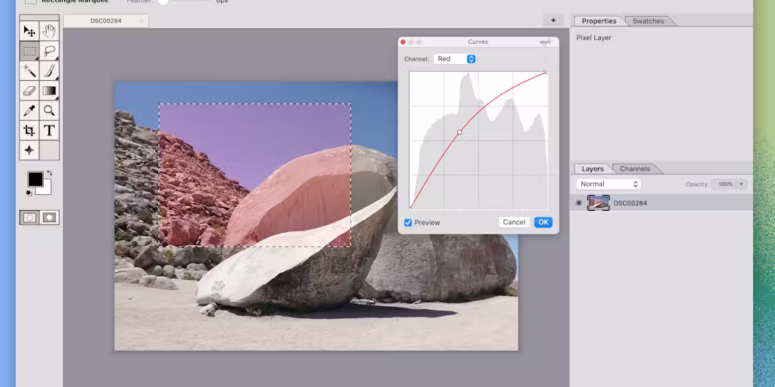Viewport: 775px width, 387px height.
Task: Toggle quick mask mode button
Action: click(49, 217)
